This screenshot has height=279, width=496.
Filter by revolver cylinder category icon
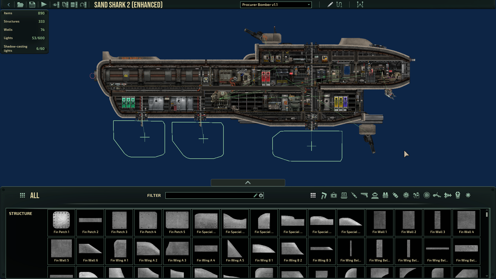[x=427, y=196]
